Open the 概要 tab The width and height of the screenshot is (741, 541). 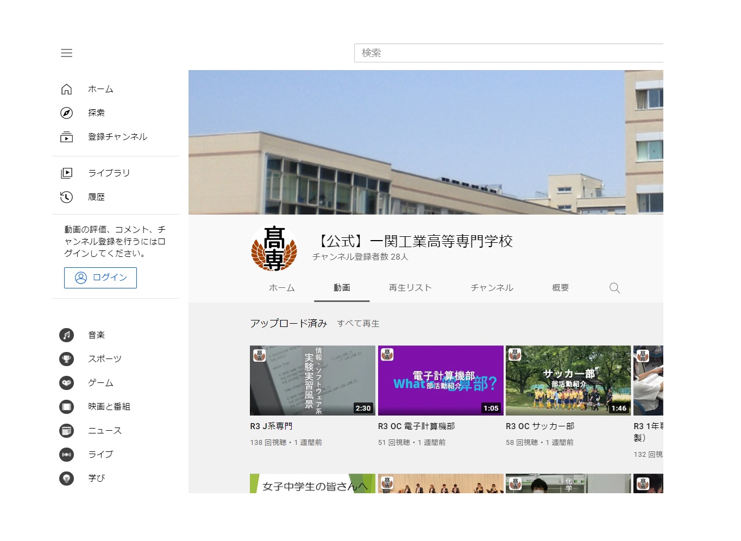pos(560,288)
